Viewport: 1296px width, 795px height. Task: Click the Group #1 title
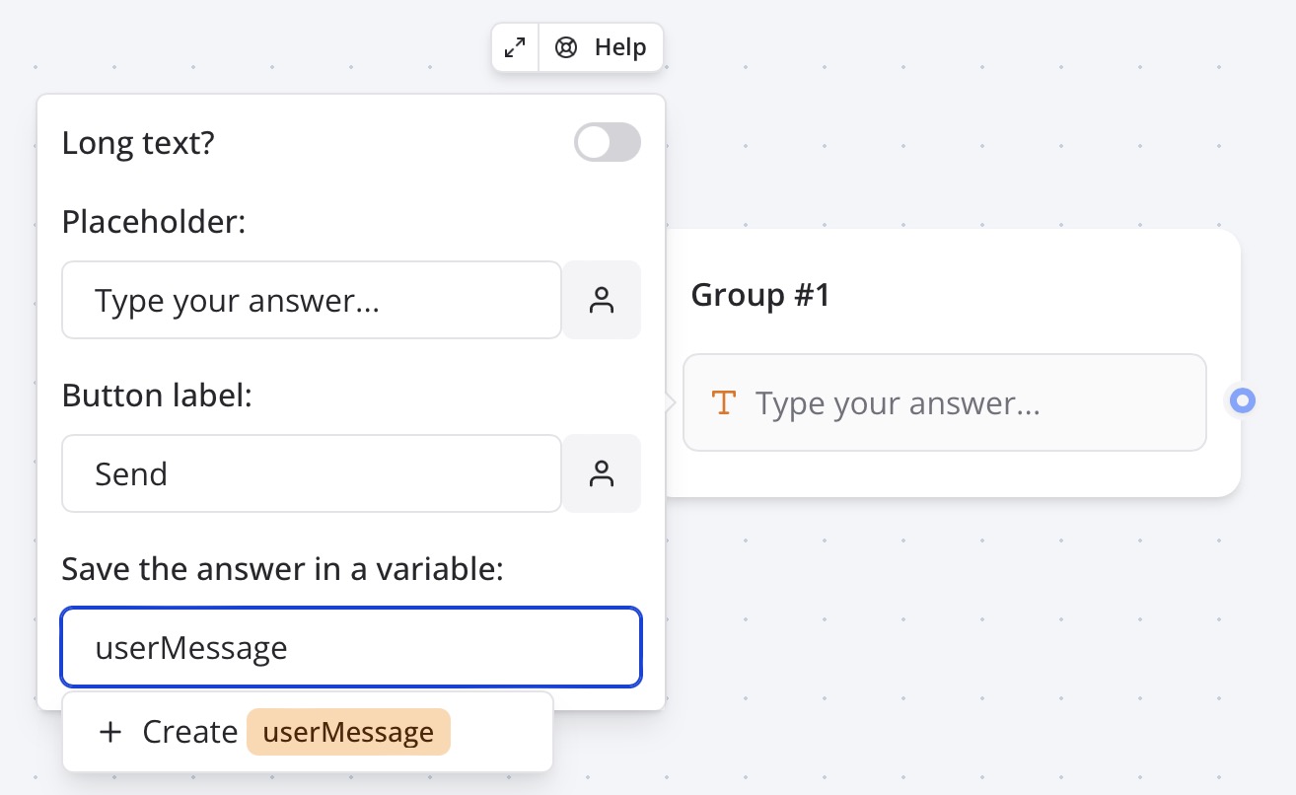tap(760, 295)
